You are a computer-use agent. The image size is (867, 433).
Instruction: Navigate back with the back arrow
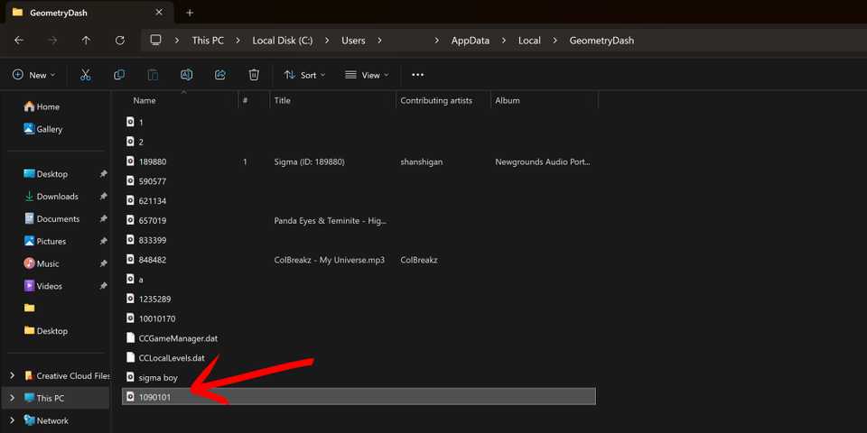[19, 41]
